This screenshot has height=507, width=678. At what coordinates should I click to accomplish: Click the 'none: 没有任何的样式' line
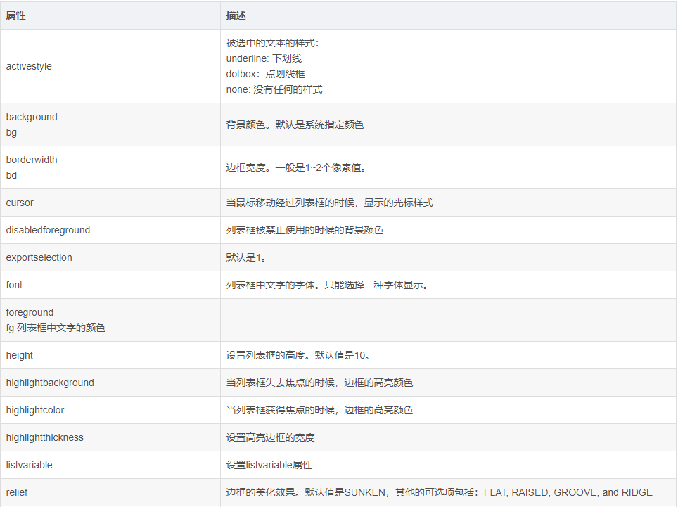[x=274, y=89]
